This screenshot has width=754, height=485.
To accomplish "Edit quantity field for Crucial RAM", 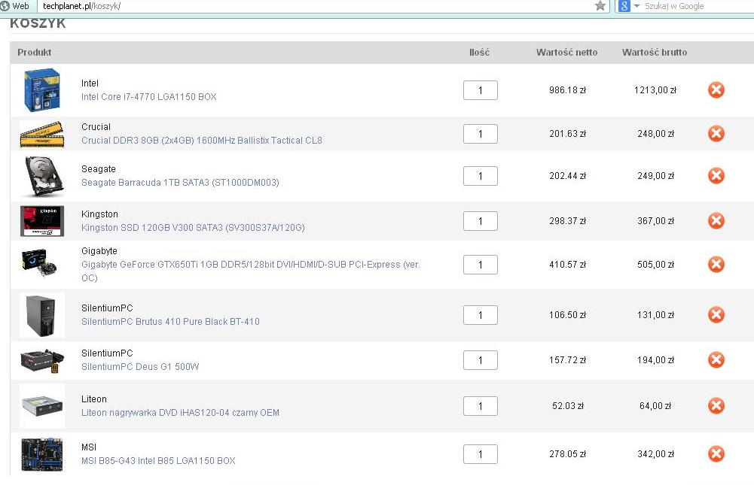I will [481, 134].
